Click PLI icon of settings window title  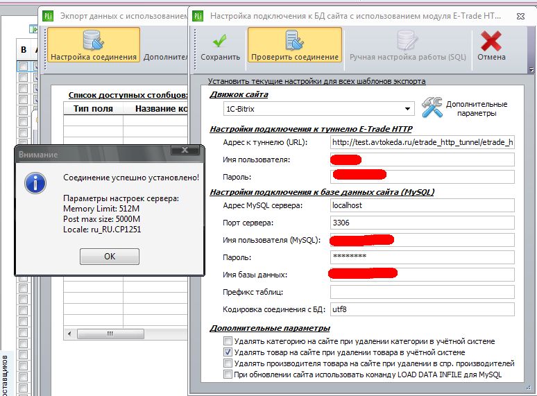(x=198, y=16)
